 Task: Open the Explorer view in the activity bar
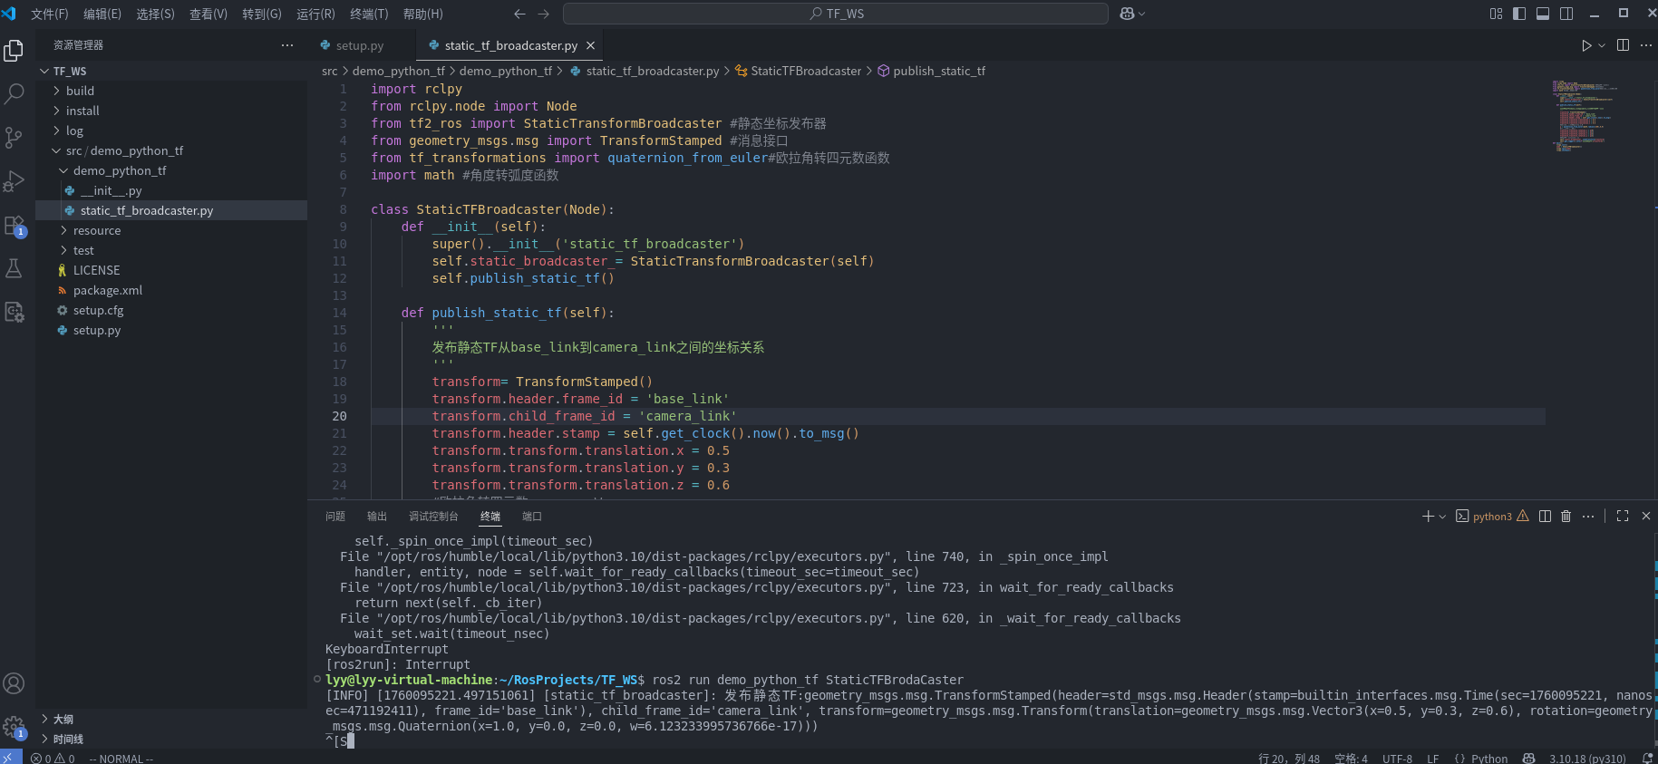coord(14,50)
